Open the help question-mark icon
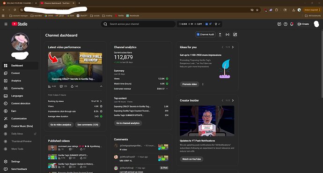This screenshot has width=323, height=173. click(x=285, y=24)
